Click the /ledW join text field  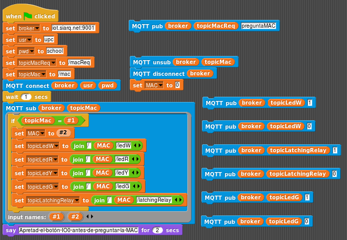point(124,145)
